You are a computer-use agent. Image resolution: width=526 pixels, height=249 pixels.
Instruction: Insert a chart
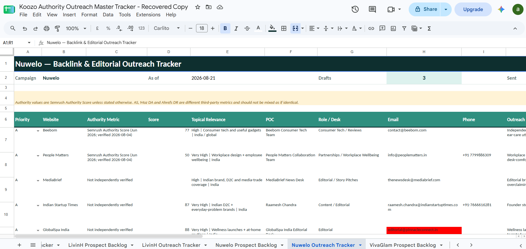(393, 28)
